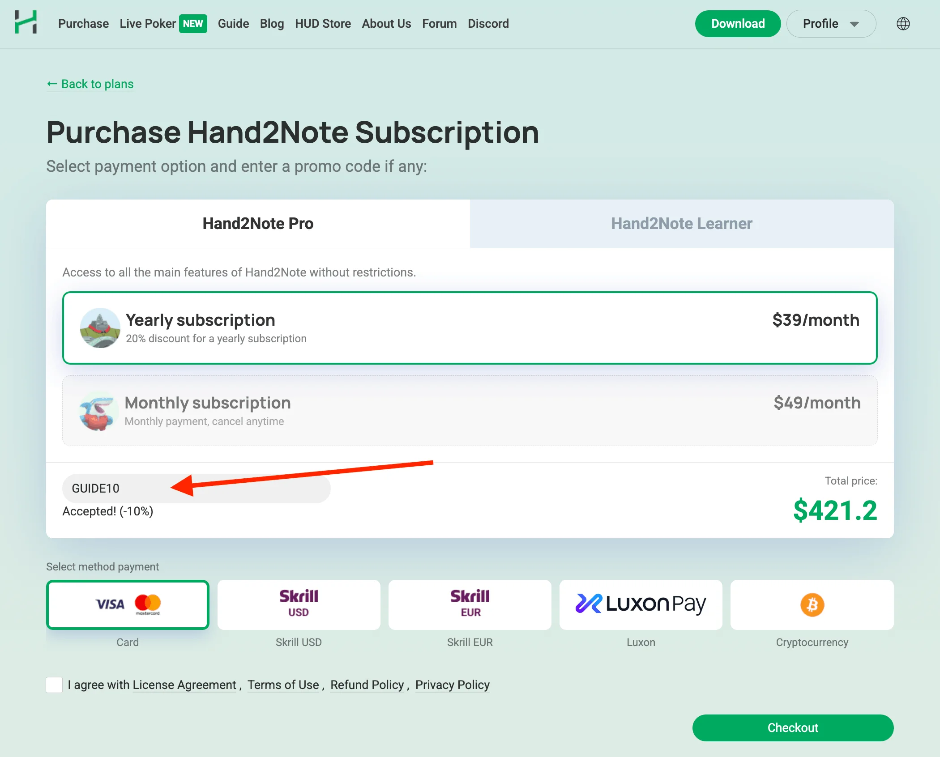Viewport: 940px width, 757px height.
Task: Select the Visa/Mastercard payment icon
Action: (x=128, y=605)
